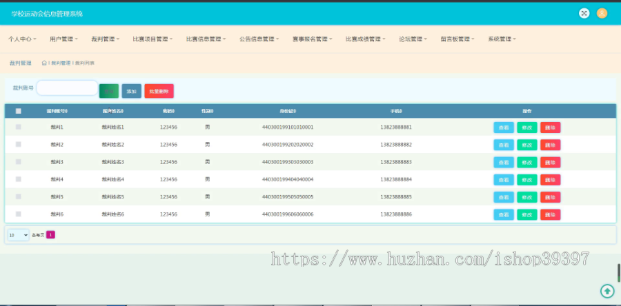The width and height of the screenshot is (621, 306).
Task: Click 修改 for row 裁判6
Action: coord(527,214)
